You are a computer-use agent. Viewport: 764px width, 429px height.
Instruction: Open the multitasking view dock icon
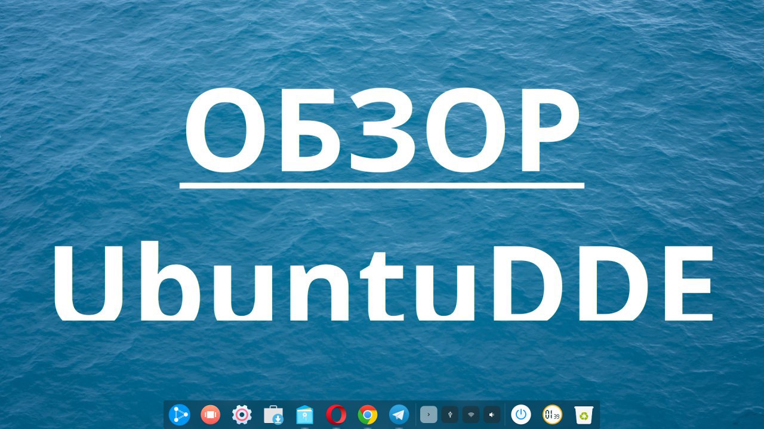tap(210, 414)
